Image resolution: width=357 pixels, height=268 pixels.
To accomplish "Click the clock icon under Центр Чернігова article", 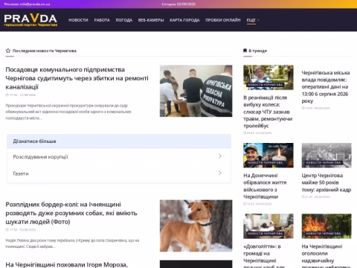I will tap(303, 197).
